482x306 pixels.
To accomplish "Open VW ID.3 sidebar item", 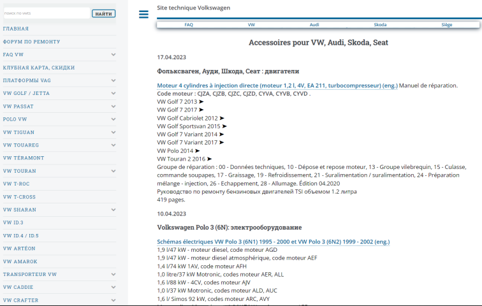I will pos(13,222).
